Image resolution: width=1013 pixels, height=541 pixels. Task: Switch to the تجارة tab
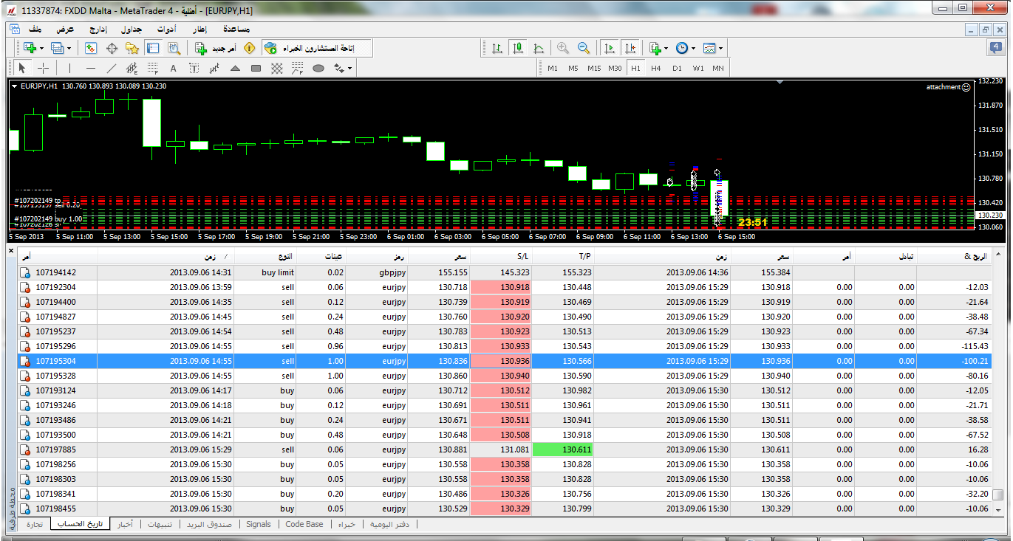[35, 524]
